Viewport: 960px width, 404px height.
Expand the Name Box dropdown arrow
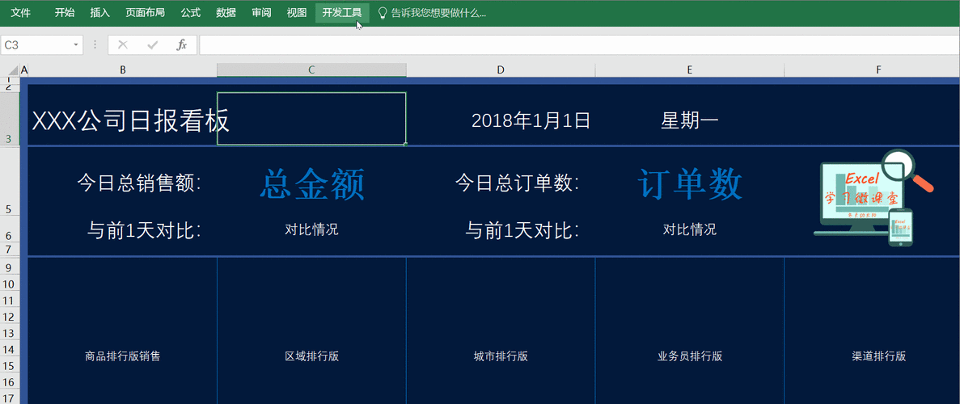[x=76, y=44]
